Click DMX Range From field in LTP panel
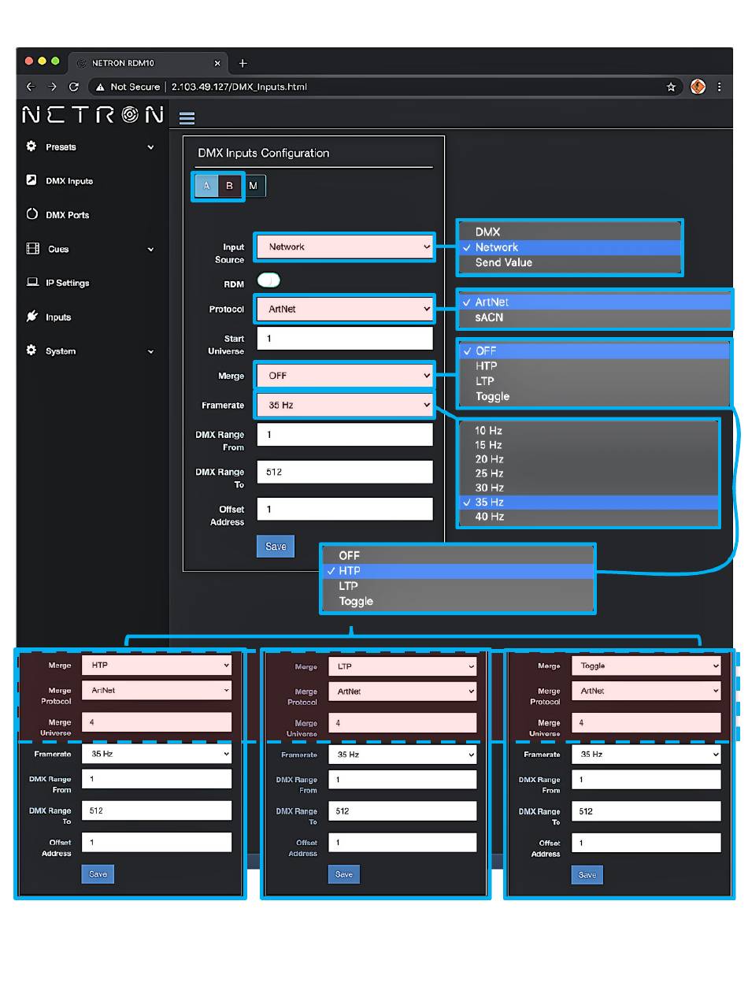 tap(402, 780)
